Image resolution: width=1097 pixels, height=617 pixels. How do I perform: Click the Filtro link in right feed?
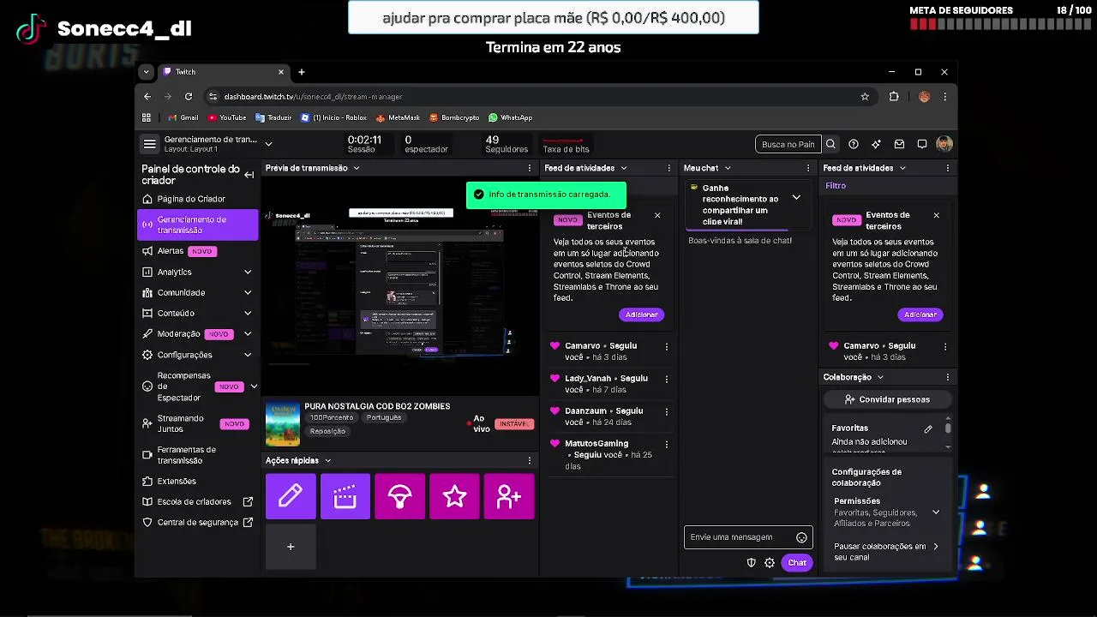tap(836, 185)
